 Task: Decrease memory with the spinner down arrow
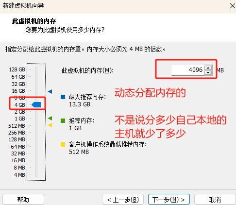[x=208, y=72]
